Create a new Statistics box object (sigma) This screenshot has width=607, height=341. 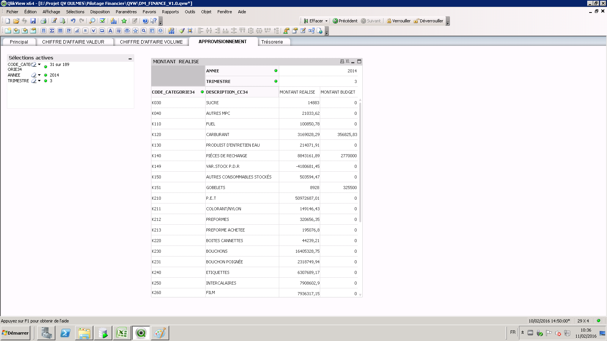(x=52, y=31)
